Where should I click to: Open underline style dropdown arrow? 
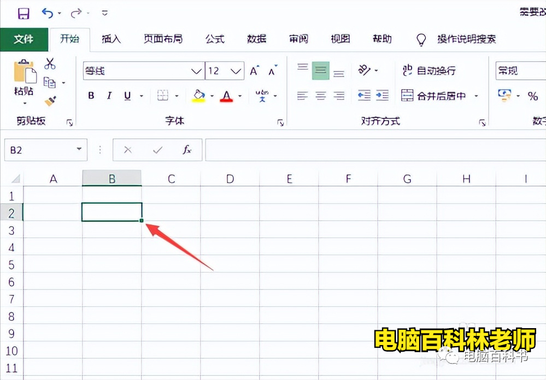142,96
